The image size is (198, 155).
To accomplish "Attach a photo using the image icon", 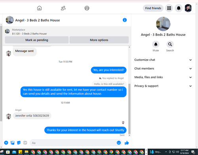I will (x=13, y=143).
